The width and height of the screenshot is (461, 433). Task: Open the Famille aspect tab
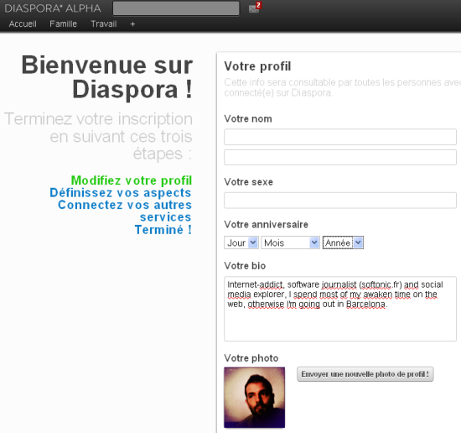pyautogui.click(x=63, y=23)
